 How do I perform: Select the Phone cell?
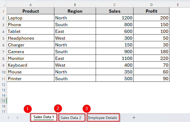click(x=31, y=25)
